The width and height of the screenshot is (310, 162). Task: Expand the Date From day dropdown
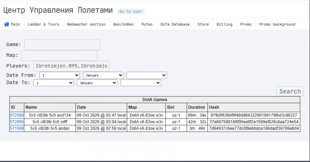[59, 75]
